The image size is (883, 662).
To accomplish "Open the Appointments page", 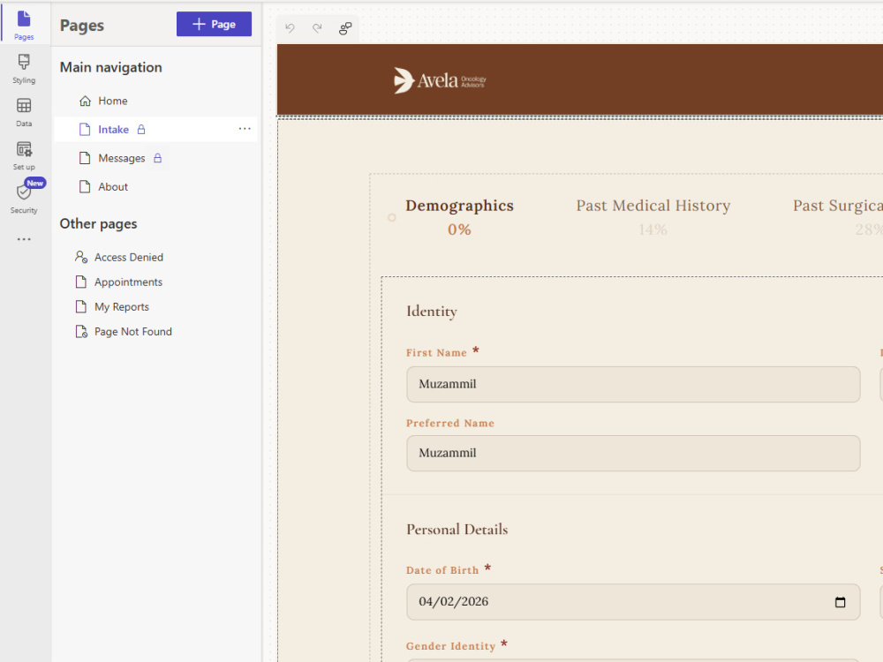I will pos(128,282).
